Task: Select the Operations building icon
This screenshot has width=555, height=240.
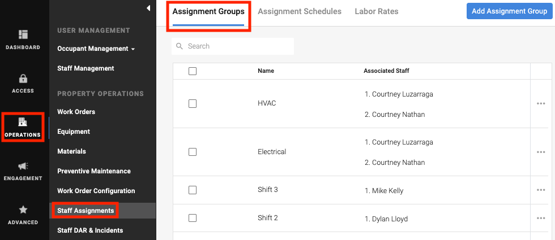Action: coord(23,122)
